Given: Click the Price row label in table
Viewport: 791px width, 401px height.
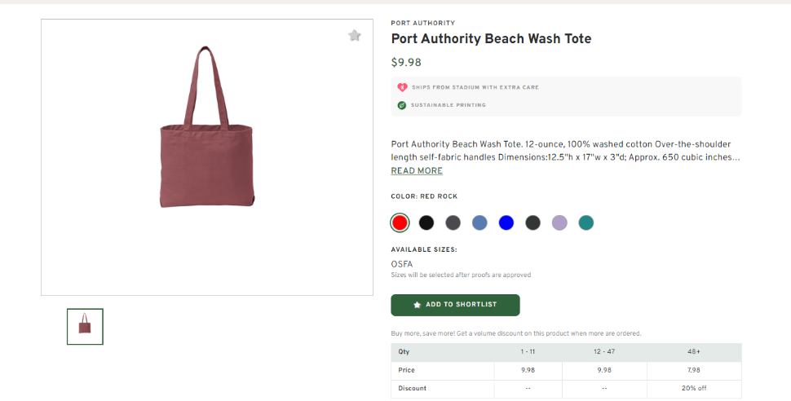Looking at the screenshot, I should click(406, 370).
